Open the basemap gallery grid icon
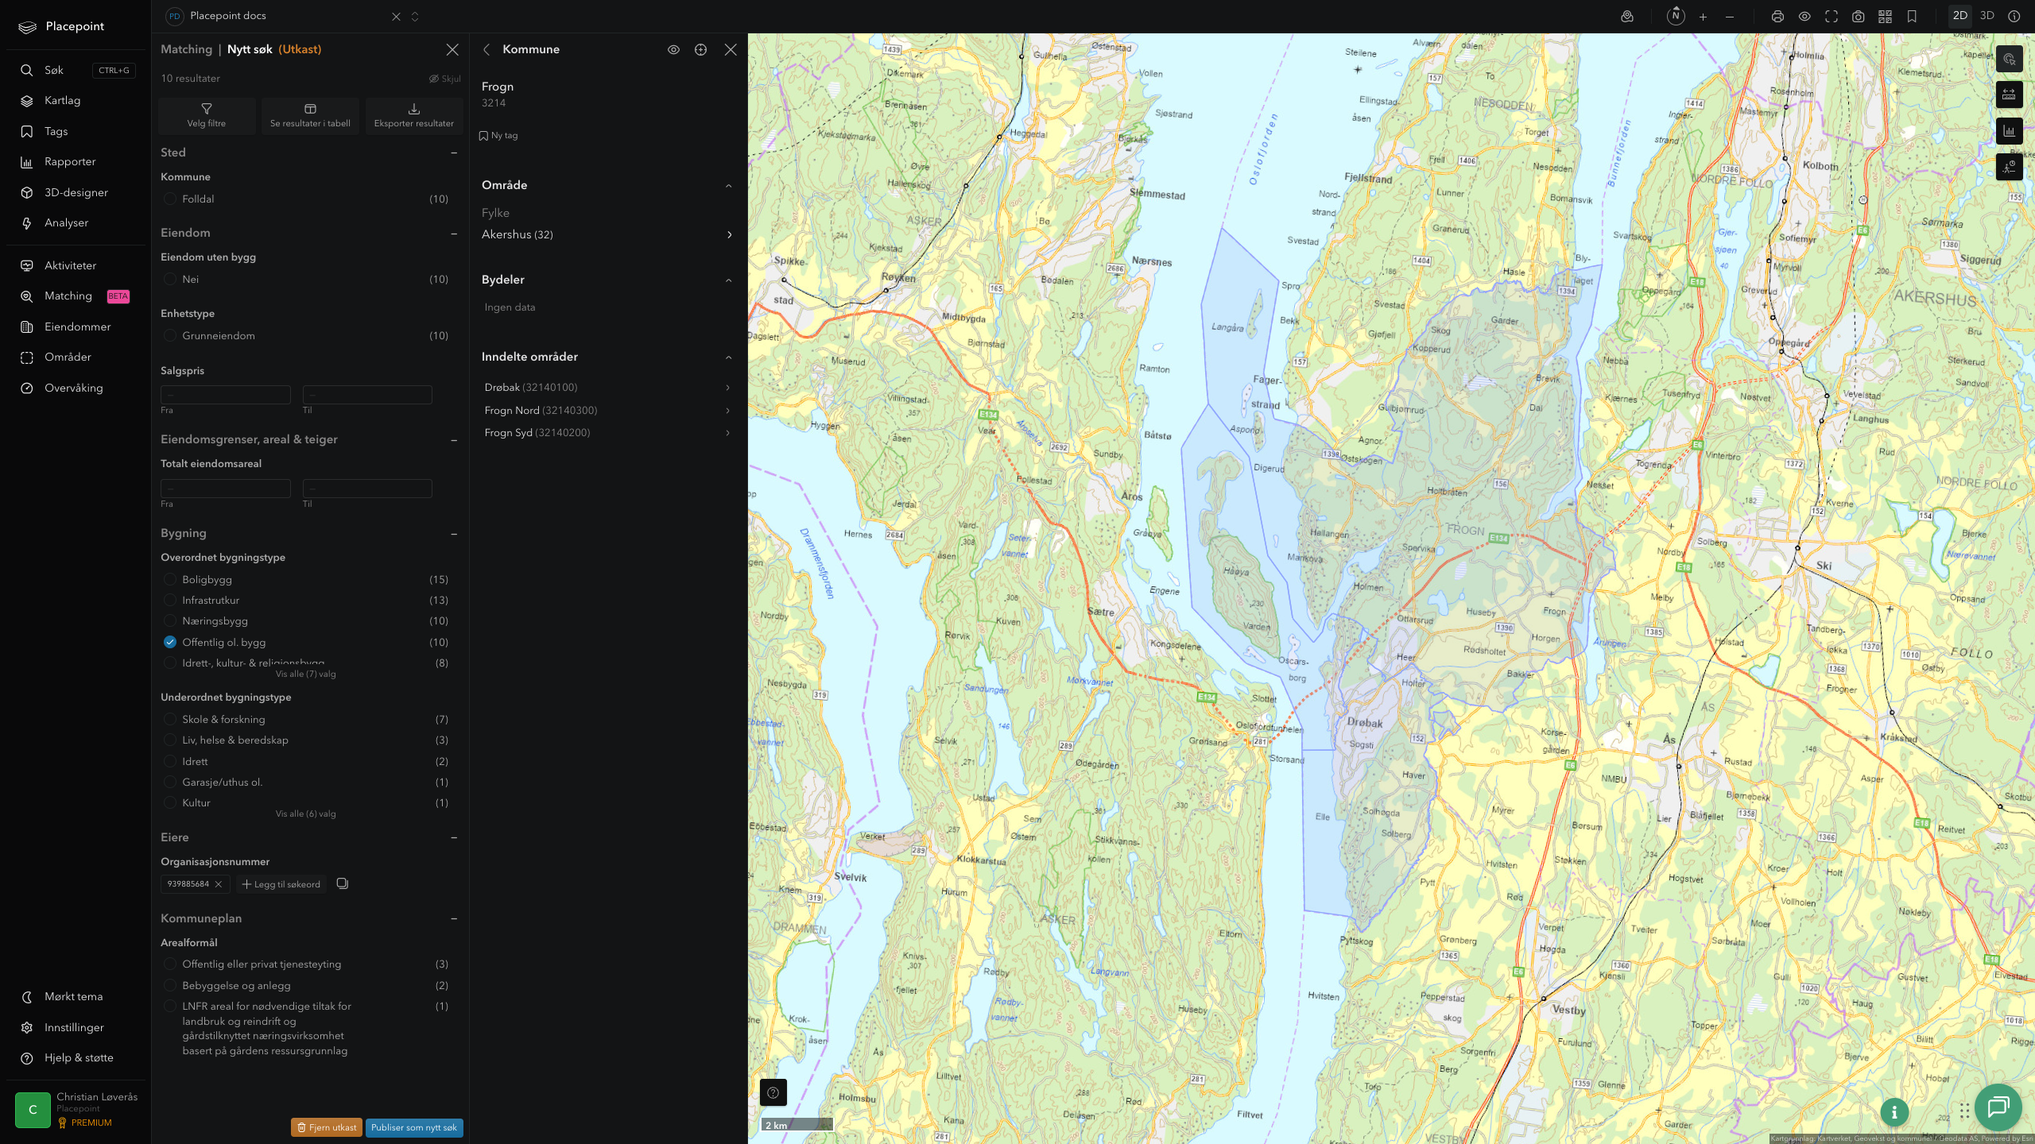This screenshot has width=2035, height=1144. (1885, 17)
